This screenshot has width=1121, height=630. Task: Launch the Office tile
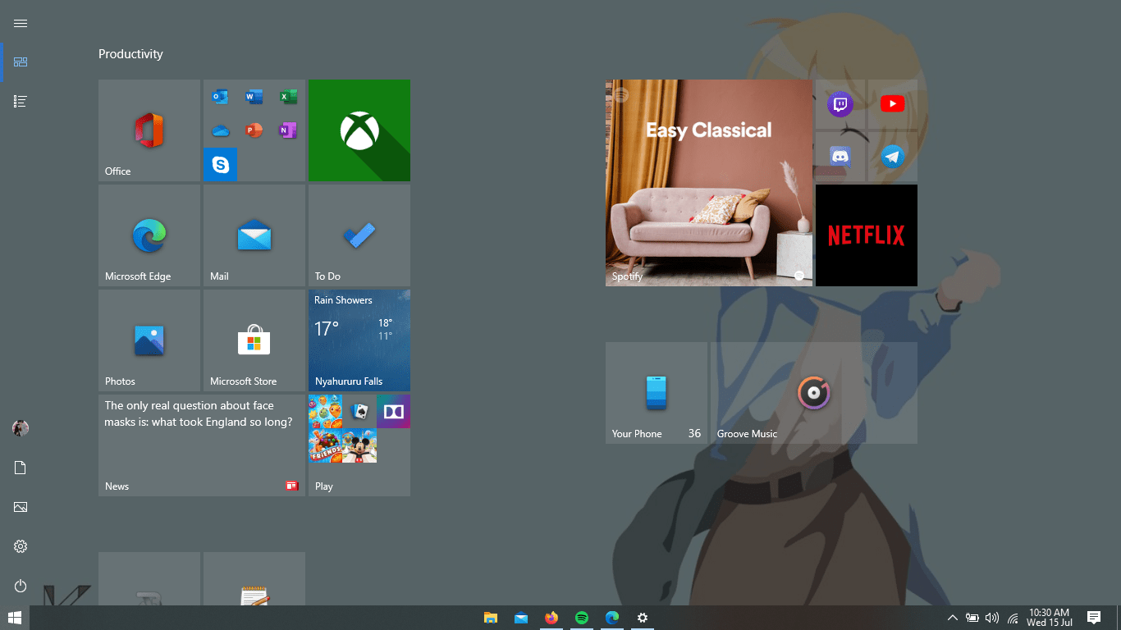tap(149, 130)
